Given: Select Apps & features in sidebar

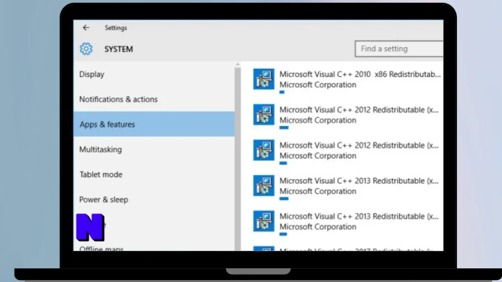Looking at the screenshot, I should 153,124.
